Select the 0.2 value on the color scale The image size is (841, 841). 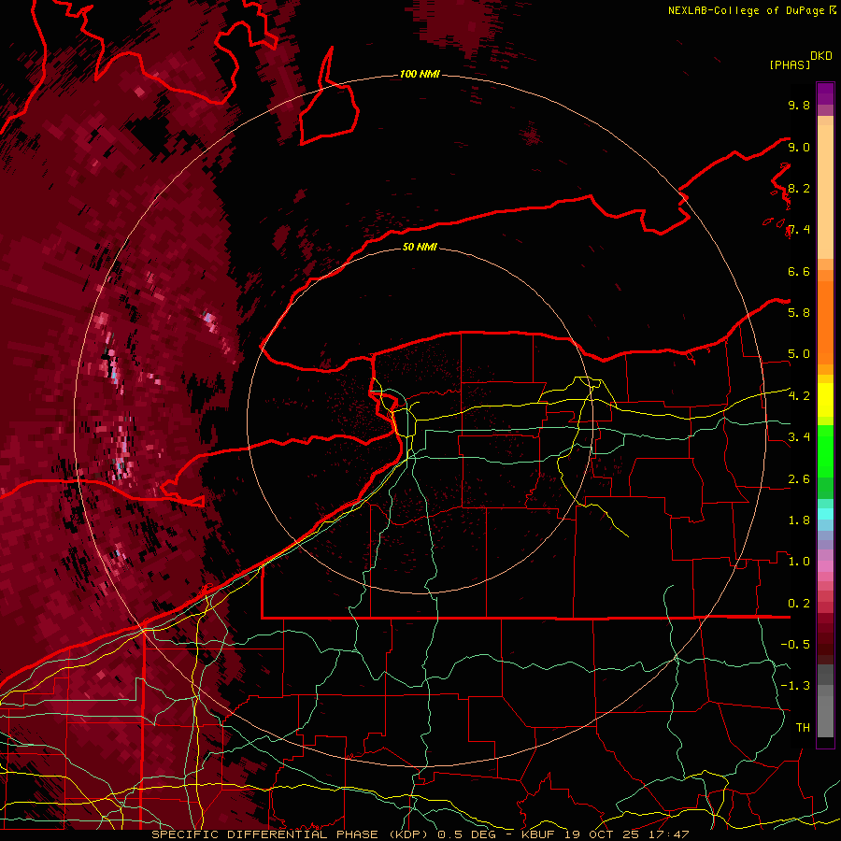(x=799, y=604)
